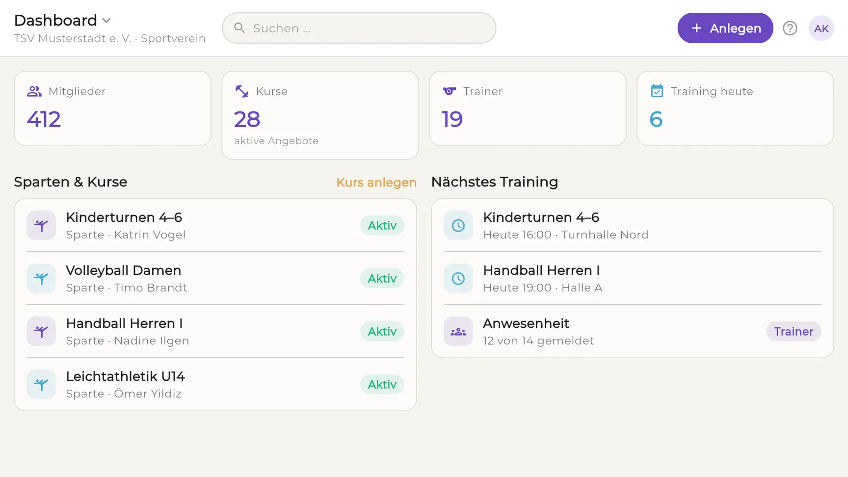Click 'Sparte · Nadine Ilgen' text
Image resolution: width=848 pixels, height=477 pixels.
(x=128, y=341)
